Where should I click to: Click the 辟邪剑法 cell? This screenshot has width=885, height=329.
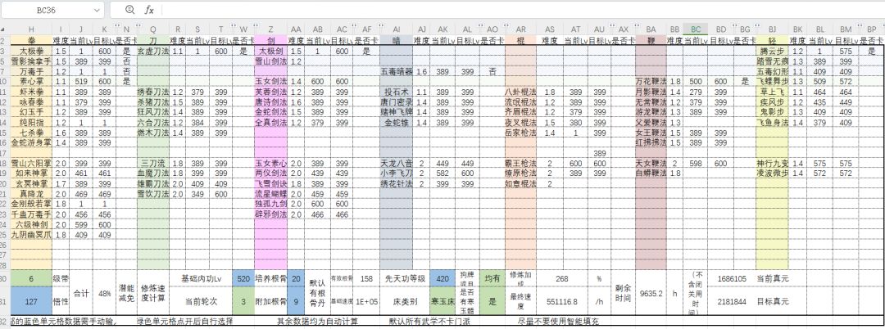coord(271,214)
